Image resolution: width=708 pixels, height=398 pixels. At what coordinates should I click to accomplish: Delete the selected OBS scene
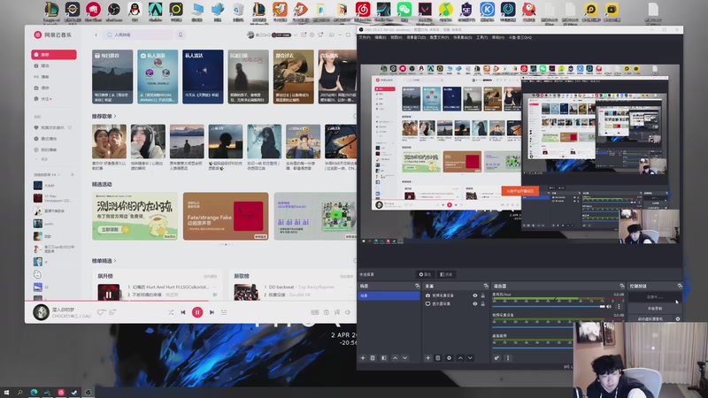pyautogui.click(x=373, y=358)
